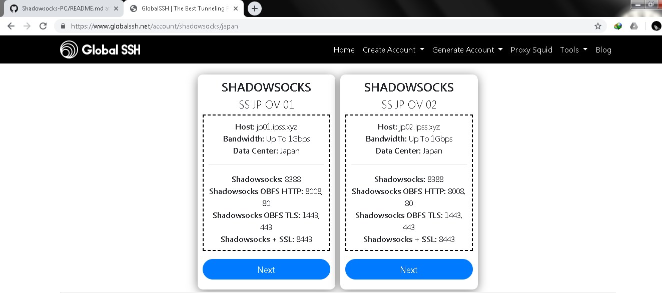The height and width of the screenshot is (293, 662).
Task: Click Bandwidth Up To 1Gbps in first card
Action: [x=266, y=139]
